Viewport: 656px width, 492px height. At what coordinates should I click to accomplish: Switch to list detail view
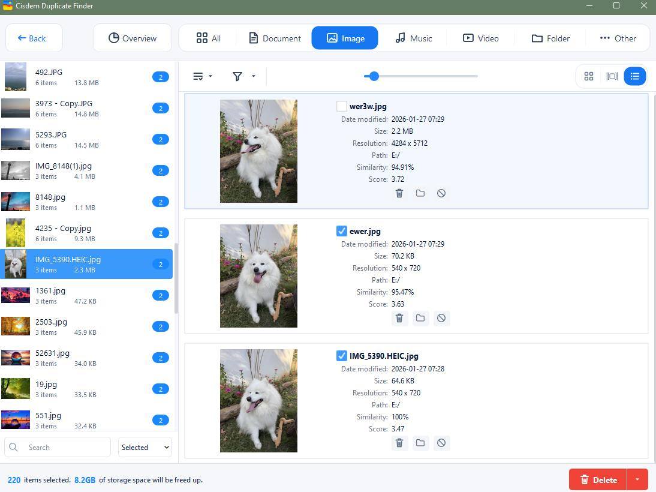(634, 76)
